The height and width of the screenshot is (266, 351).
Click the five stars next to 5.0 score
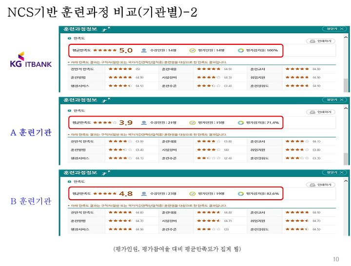click(x=105, y=50)
